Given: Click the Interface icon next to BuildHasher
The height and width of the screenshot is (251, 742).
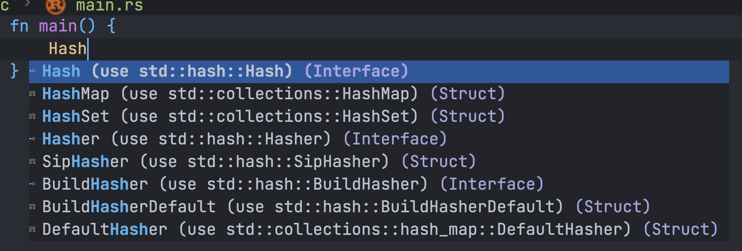Looking at the screenshot, I should click(32, 184).
